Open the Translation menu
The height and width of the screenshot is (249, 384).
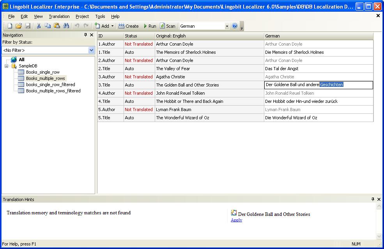point(59,16)
